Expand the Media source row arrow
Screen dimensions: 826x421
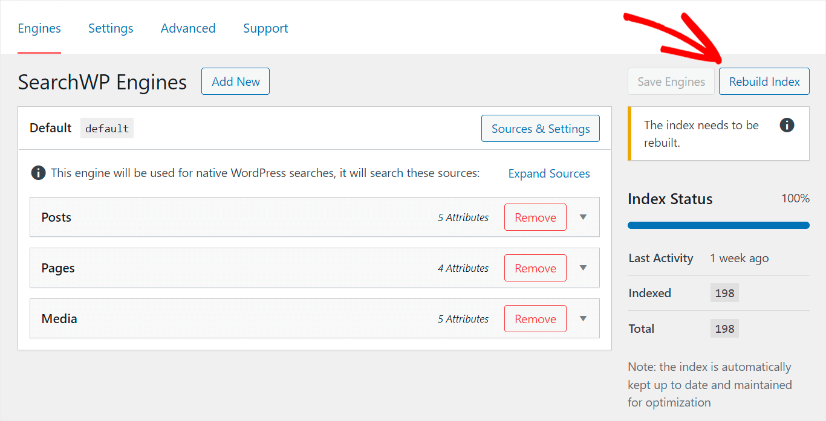(x=583, y=319)
